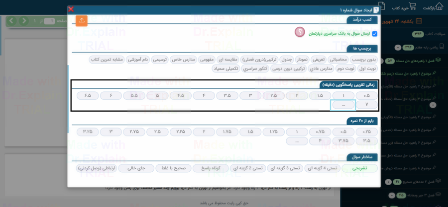
Task: Click the pin icon of موضوع 7
Action: pyautogui.click(x=435, y=155)
